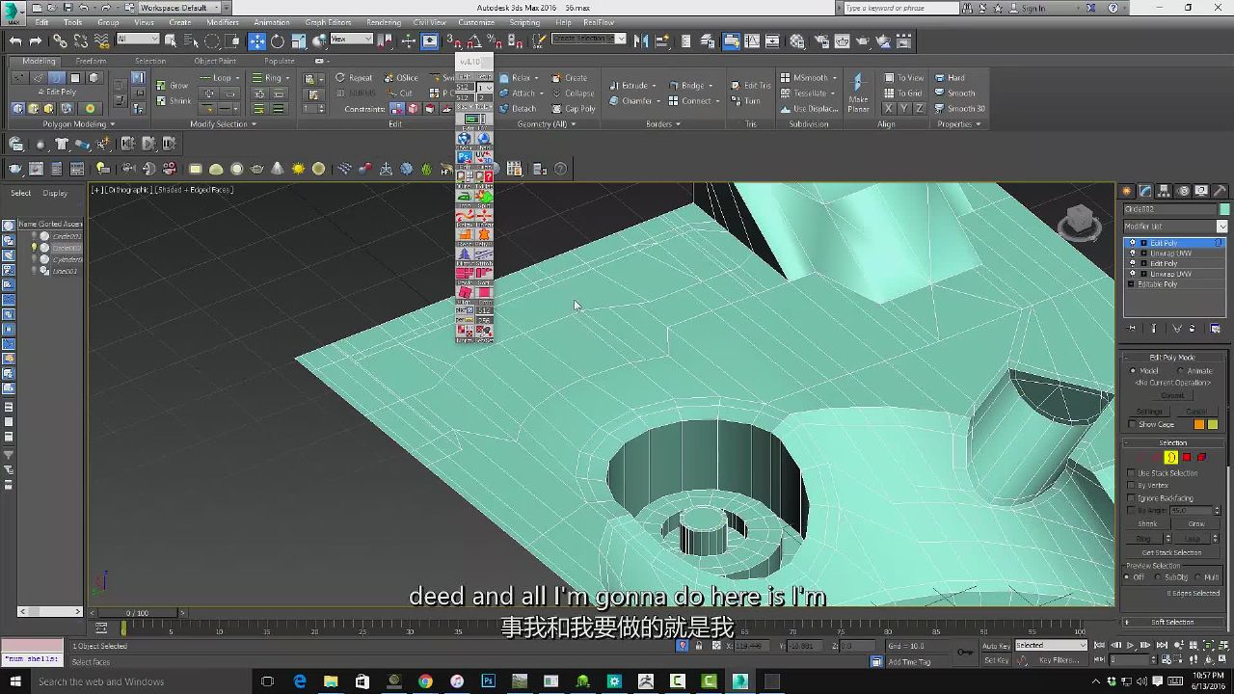Click Make Planar icon
This screenshot has width=1234, height=694.
tap(858, 93)
